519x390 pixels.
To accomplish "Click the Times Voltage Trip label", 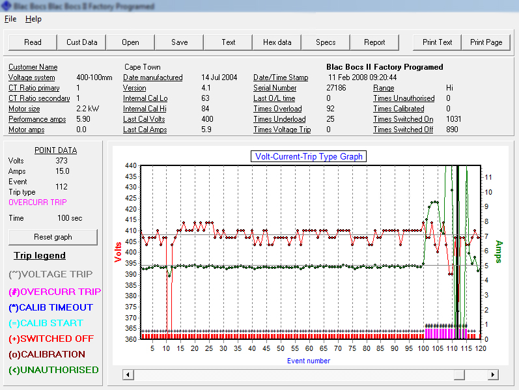I will coord(283,130).
